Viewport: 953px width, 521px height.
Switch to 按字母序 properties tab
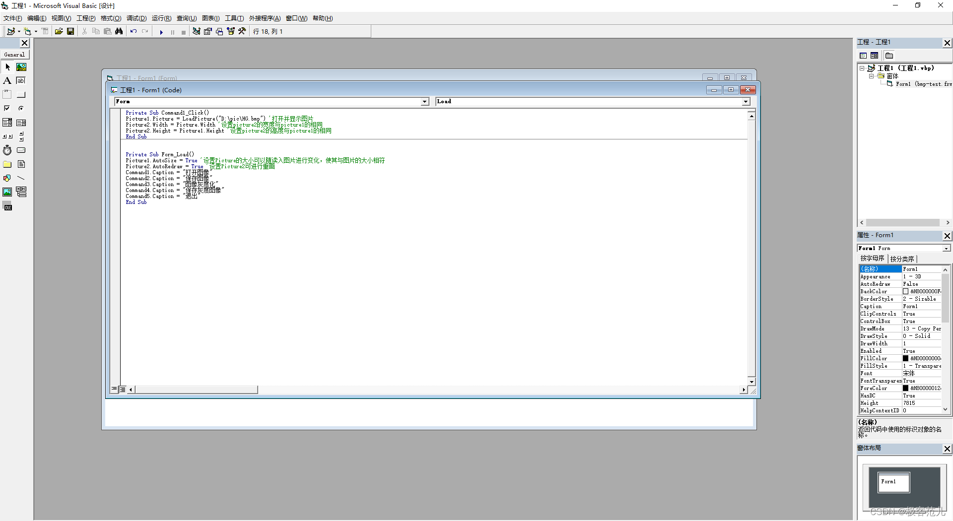872,259
